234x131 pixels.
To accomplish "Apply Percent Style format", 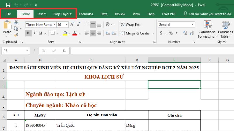I will 171,33.
